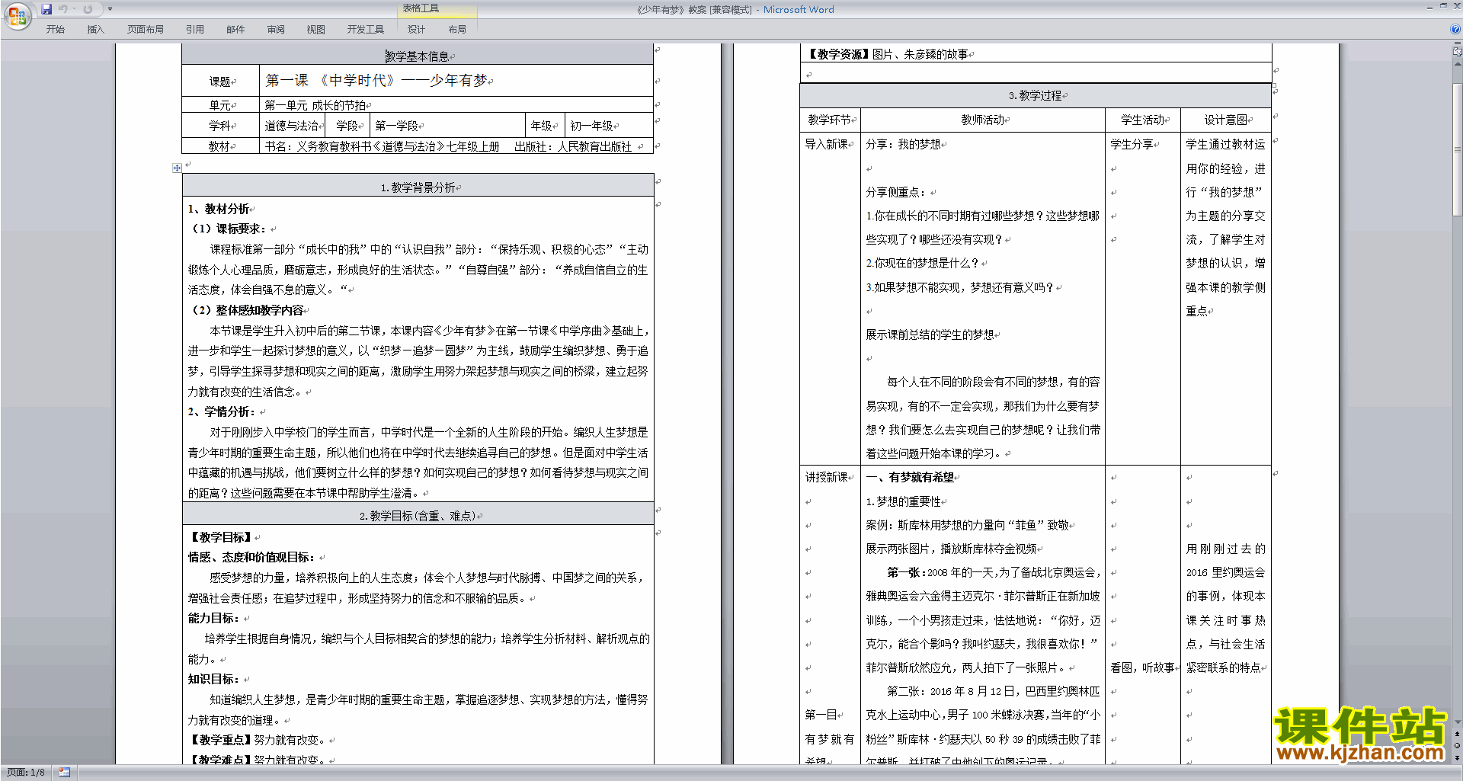Click the 能力目标： heading

click(214, 618)
